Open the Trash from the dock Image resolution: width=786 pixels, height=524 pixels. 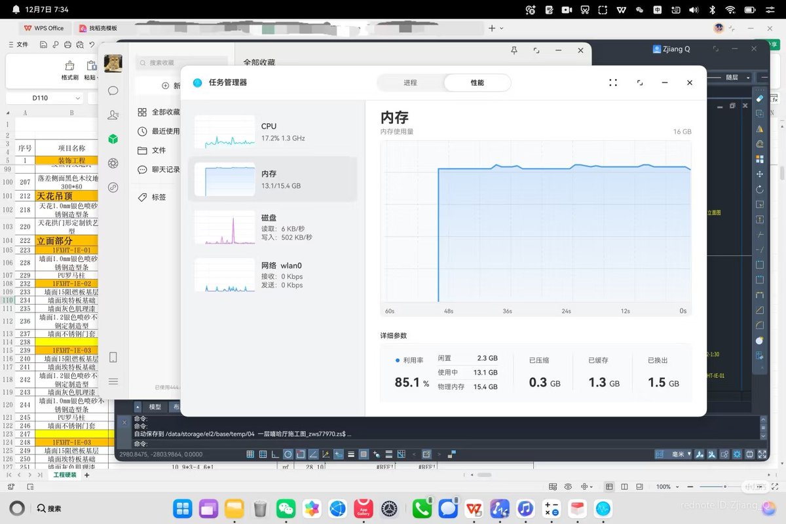(260, 508)
